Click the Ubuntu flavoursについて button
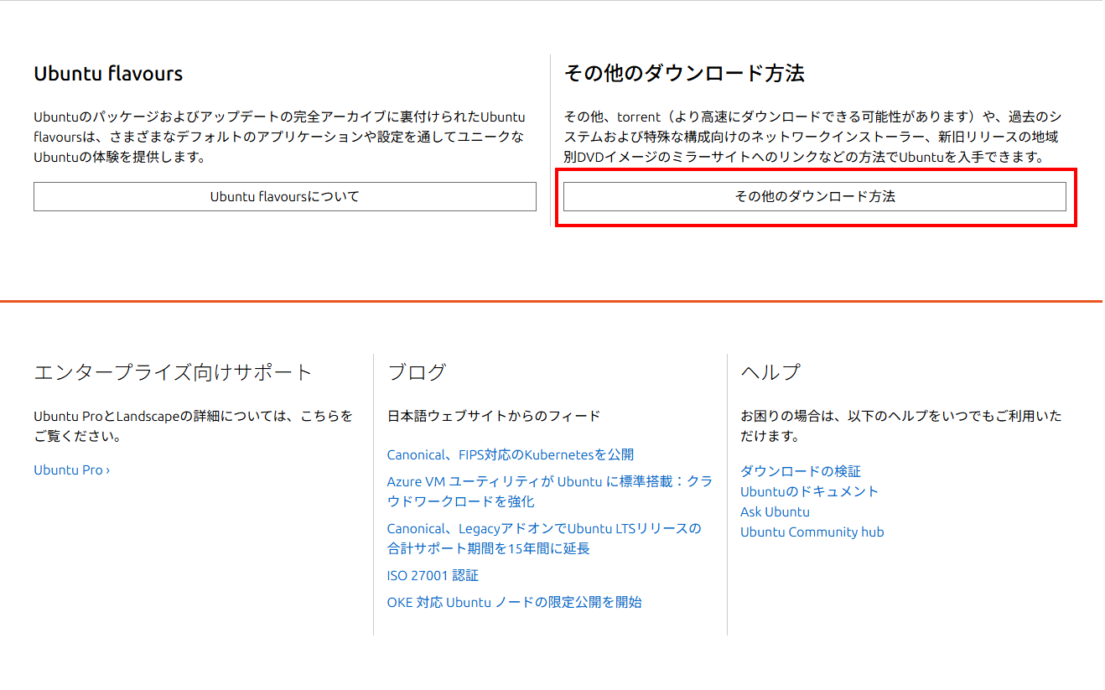The height and width of the screenshot is (690, 1105). click(x=284, y=196)
